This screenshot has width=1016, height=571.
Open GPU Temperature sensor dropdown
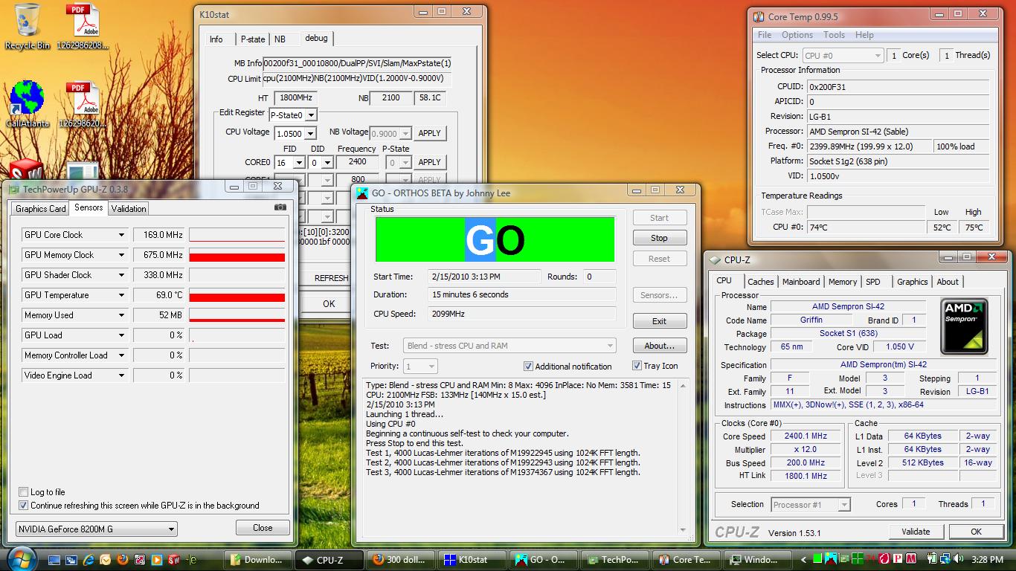[x=121, y=295]
